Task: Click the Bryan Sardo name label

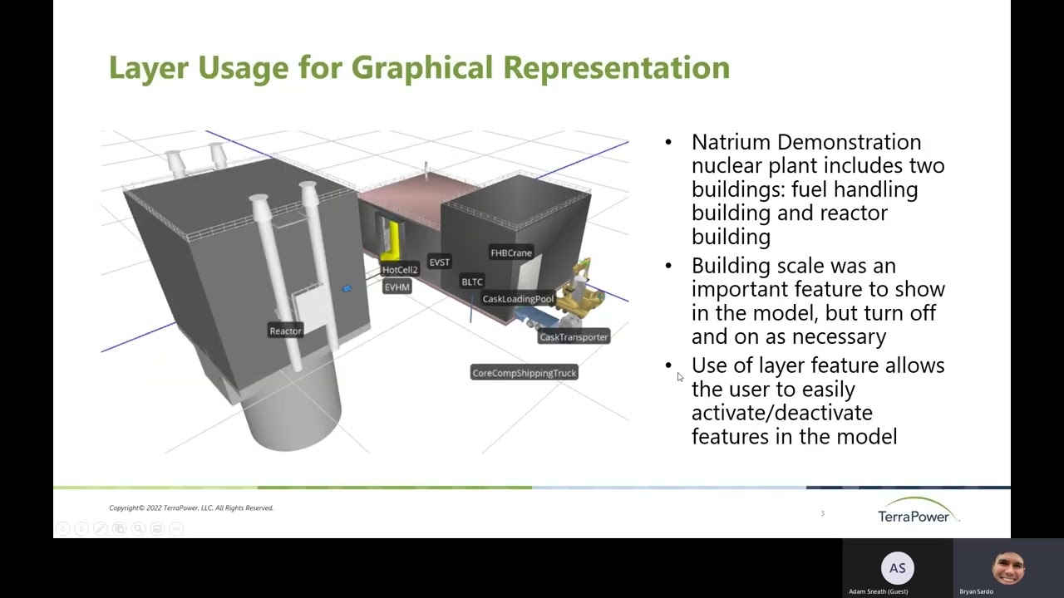Action: pos(977,591)
